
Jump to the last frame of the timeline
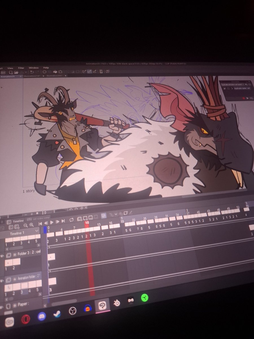(x=63, y=221)
